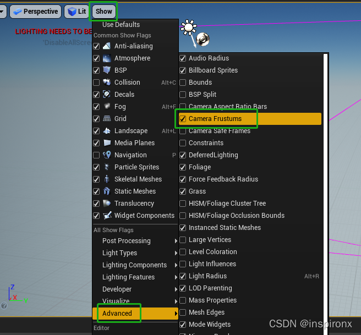Click the Advanced submenu scrollbar

[x=325, y=193]
